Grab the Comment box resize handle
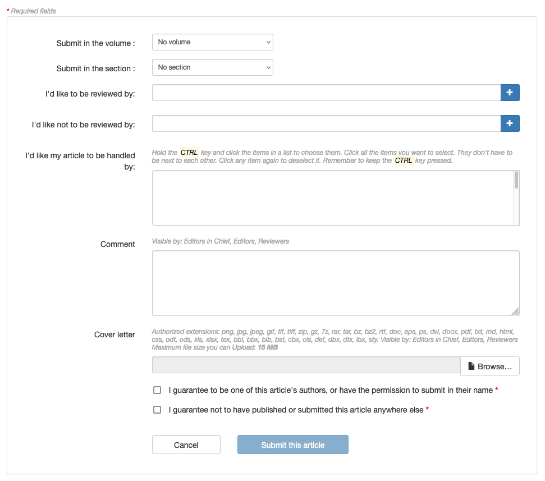This screenshot has height=481, width=545. pos(515,311)
